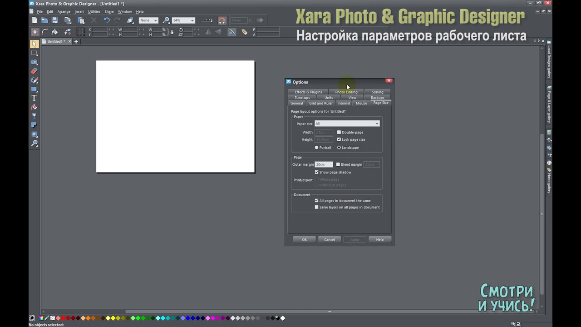This screenshot has height=327, width=581.
Task: Toggle Show page shadow checkbox
Action: pyautogui.click(x=316, y=172)
